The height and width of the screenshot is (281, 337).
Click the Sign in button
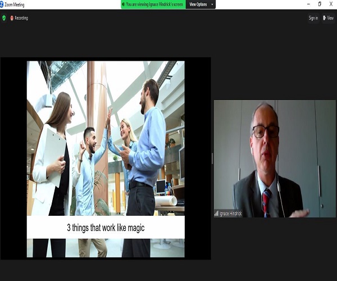pos(313,18)
